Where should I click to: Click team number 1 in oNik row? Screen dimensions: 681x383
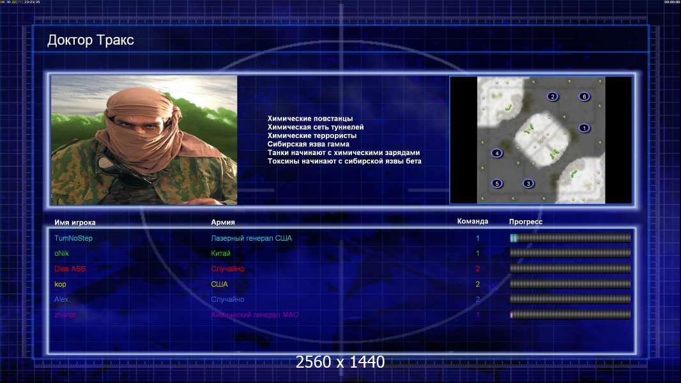[x=477, y=253]
